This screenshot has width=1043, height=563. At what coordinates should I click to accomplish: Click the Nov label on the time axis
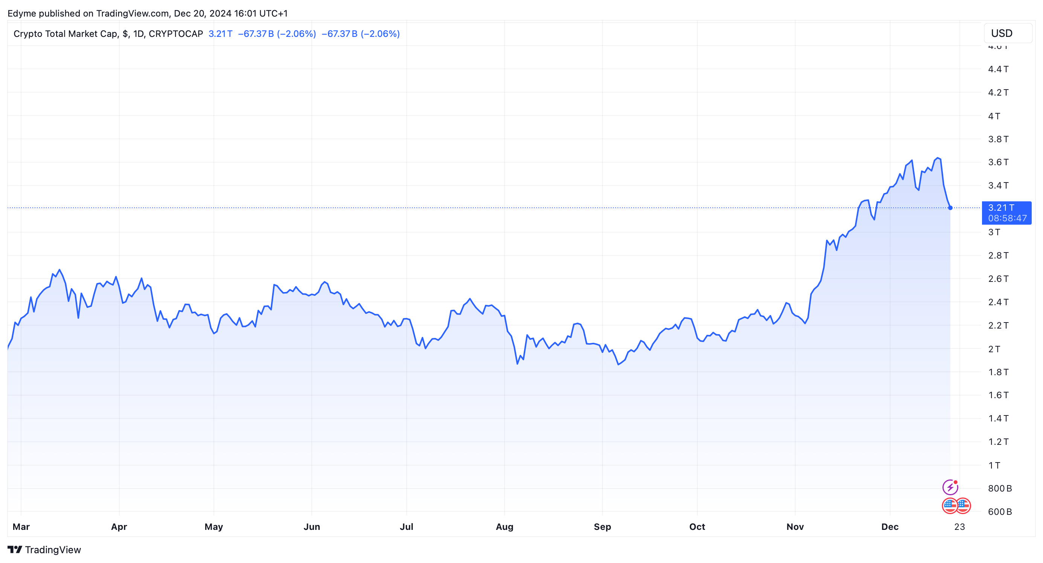click(x=795, y=526)
